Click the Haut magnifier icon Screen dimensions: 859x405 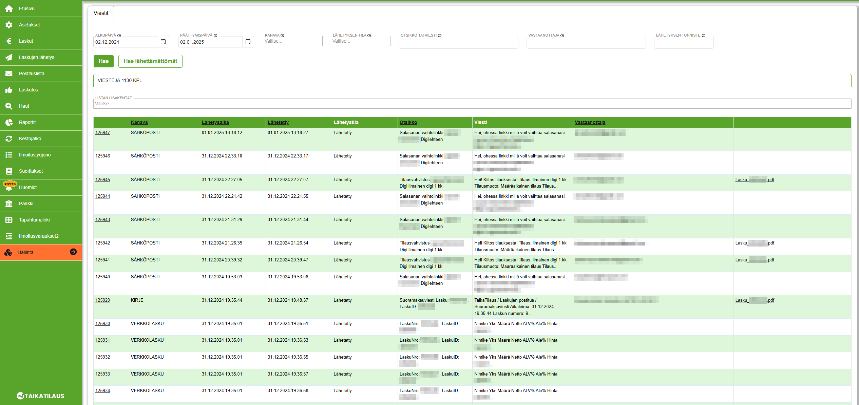(x=9, y=106)
